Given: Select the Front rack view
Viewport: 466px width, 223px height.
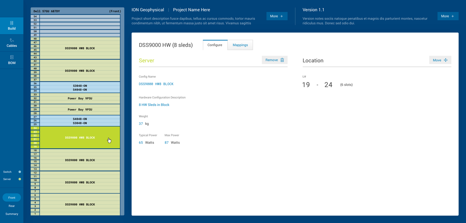Looking at the screenshot, I should coord(12,197).
